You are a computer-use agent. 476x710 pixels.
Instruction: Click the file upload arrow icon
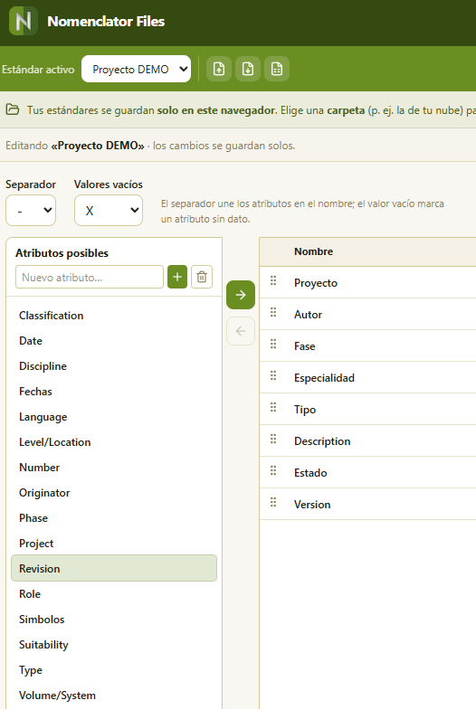tap(219, 69)
